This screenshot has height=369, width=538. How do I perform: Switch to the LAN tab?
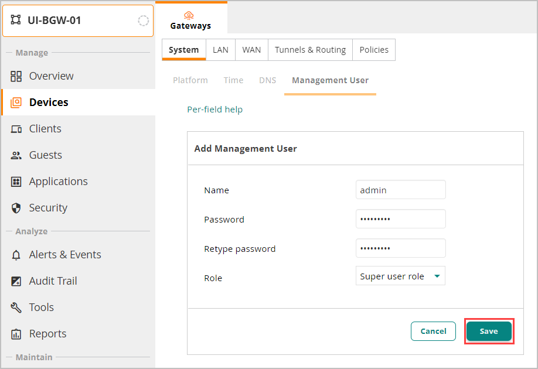pos(220,50)
